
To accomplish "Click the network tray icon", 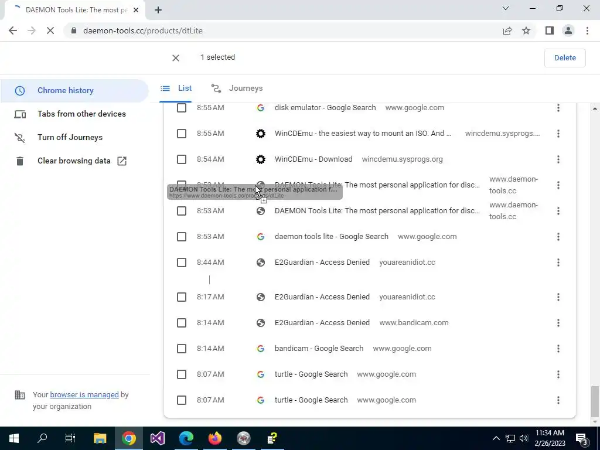I will click(510, 438).
